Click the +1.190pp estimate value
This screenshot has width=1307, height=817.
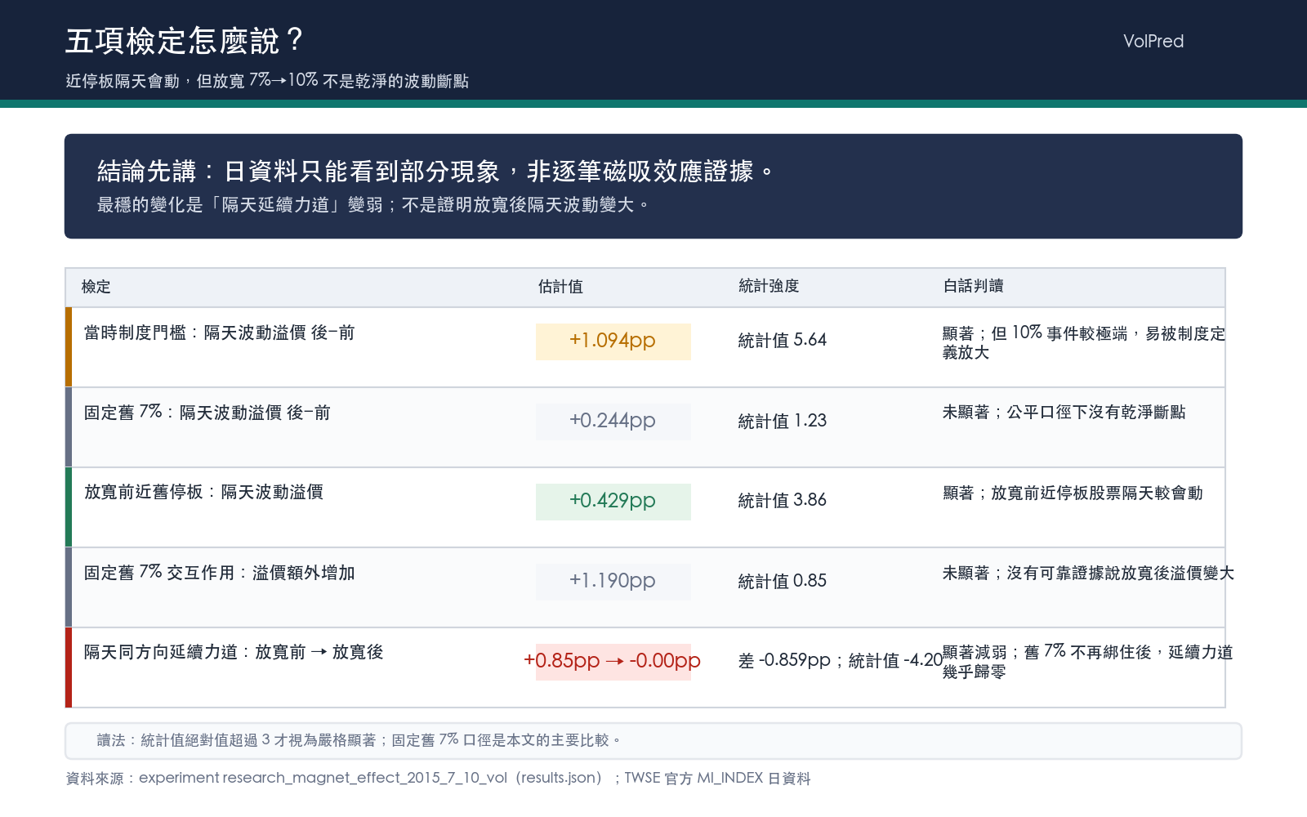613,581
